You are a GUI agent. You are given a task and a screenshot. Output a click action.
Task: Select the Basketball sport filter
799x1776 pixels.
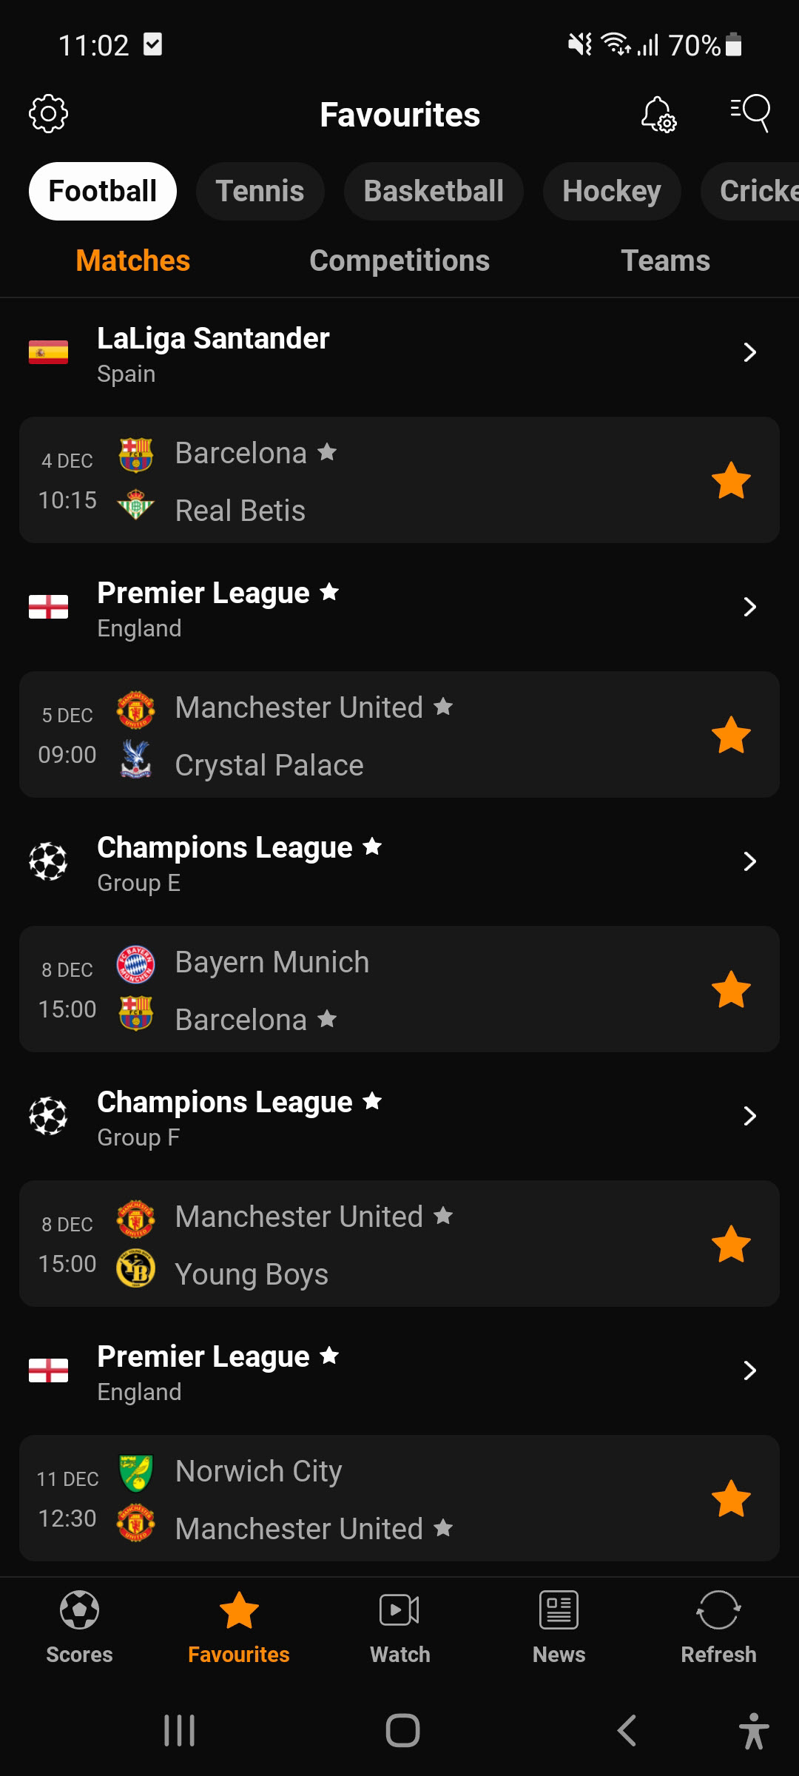pyautogui.click(x=434, y=191)
